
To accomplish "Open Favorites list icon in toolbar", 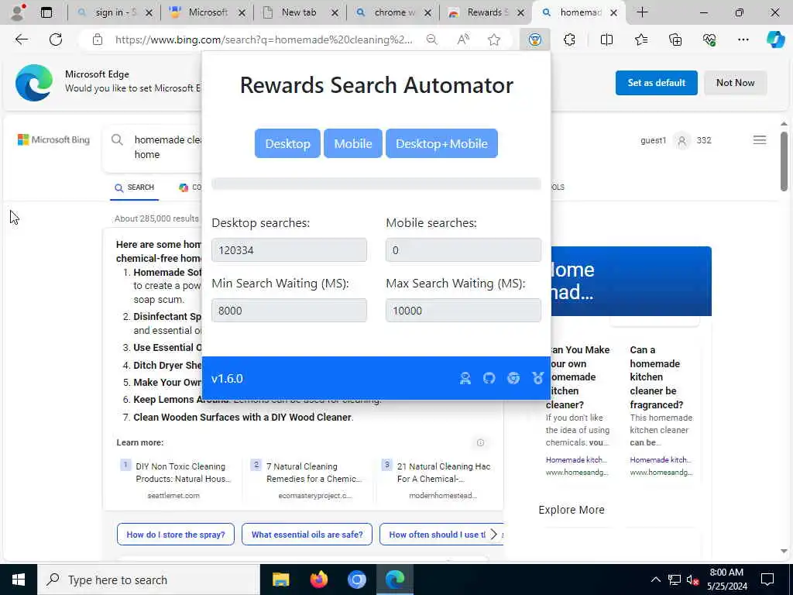I will pos(640,40).
